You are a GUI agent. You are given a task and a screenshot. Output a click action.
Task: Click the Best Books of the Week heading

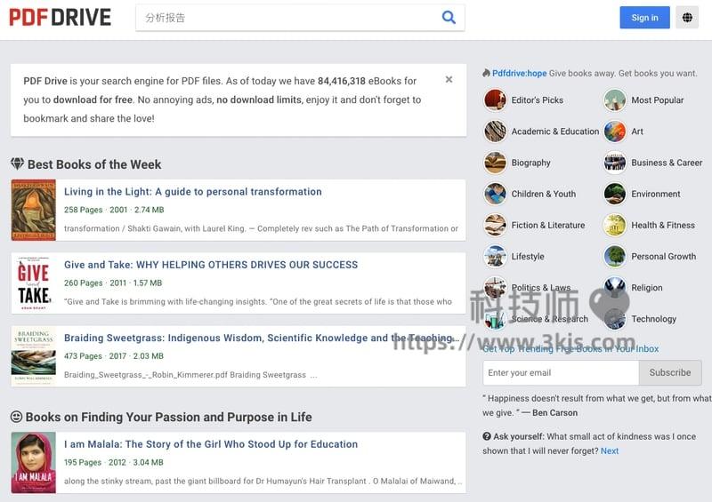click(x=94, y=164)
